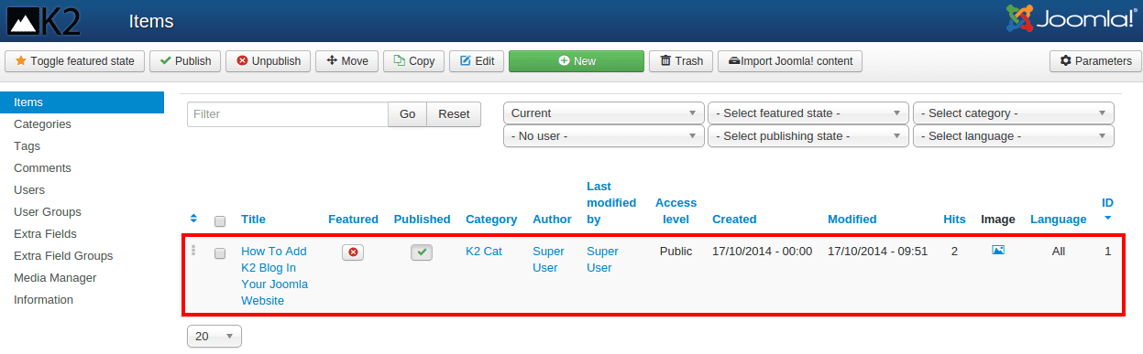Click the Created date 17/10/2014 - 00:00
This screenshot has height=354, width=1143.
click(x=762, y=251)
